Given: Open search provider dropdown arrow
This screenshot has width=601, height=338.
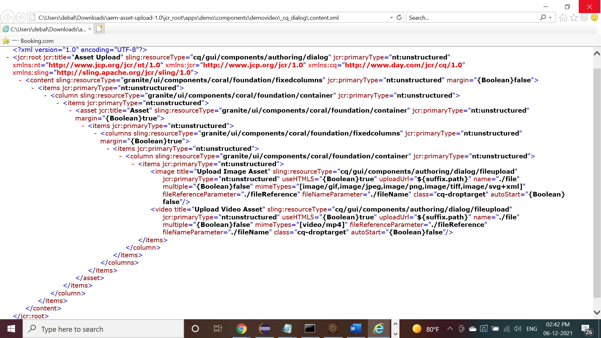Looking at the screenshot, I should 550,18.
